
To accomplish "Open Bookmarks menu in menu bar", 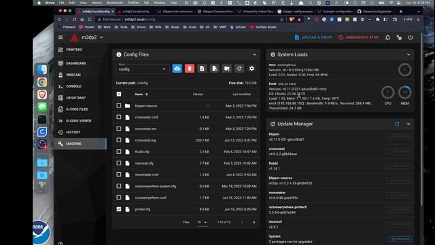I will tap(115, 3).
